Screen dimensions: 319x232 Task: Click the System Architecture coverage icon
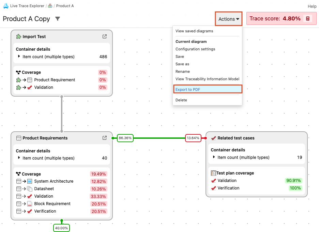coord(29,181)
